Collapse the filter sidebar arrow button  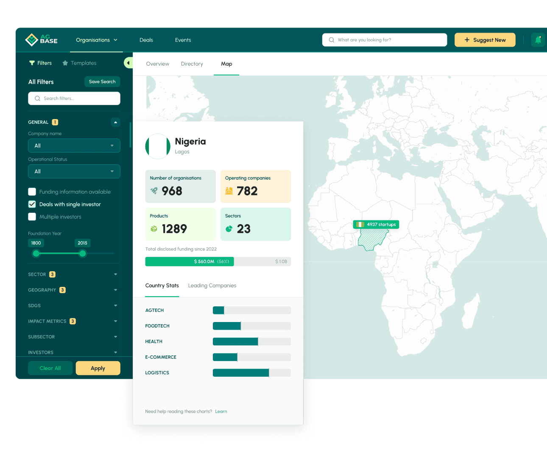coord(128,63)
